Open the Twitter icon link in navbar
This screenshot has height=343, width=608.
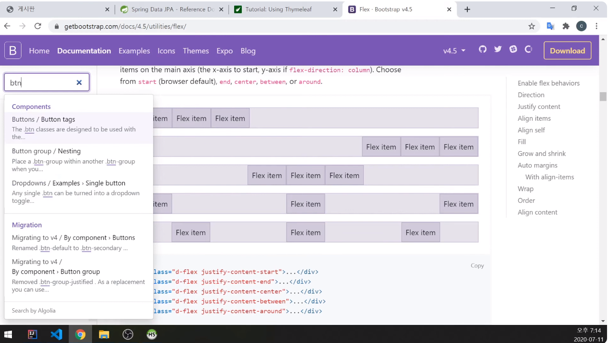click(x=498, y=49)
